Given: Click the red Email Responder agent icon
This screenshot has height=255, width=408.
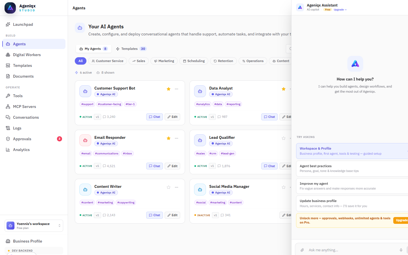Looking at the screenshot, I should [x=85, y=140].
